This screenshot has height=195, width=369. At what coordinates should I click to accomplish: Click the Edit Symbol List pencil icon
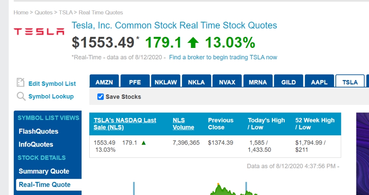21,83
